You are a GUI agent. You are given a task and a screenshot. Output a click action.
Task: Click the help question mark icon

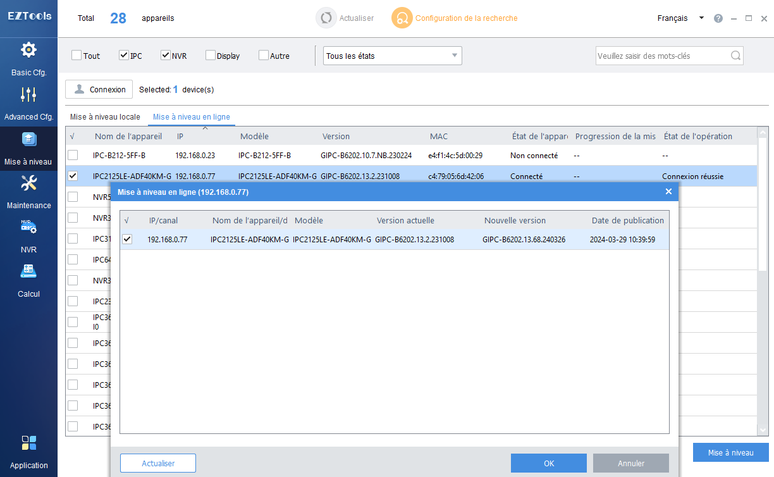click(718, 18)
